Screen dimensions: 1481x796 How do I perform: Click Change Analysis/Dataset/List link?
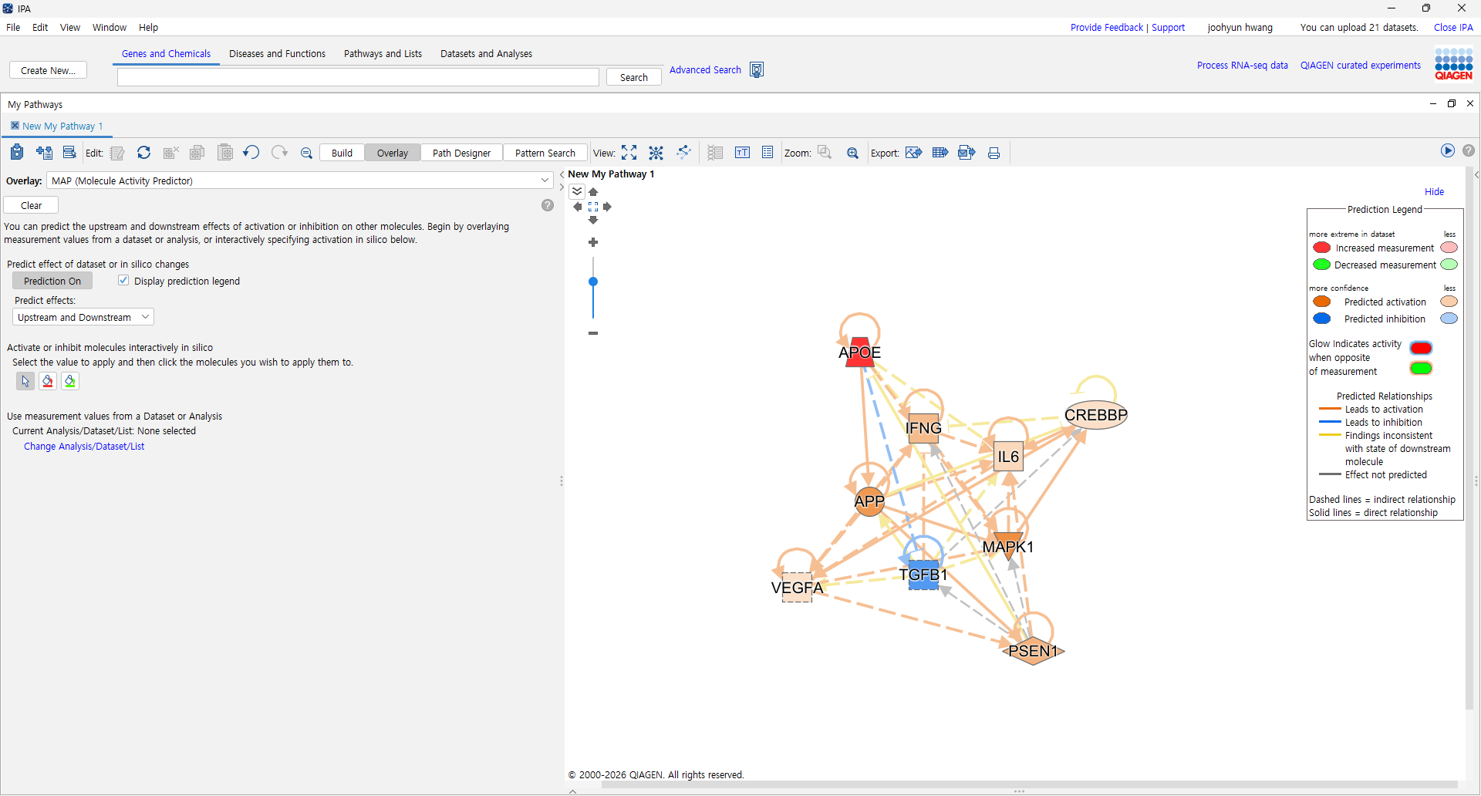pyautogui.click(x=84, y=447)
